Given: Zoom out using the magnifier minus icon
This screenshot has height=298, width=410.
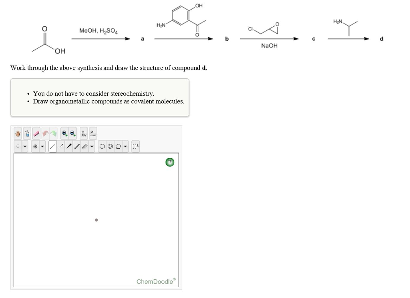Looking at the screenshot, I should pyautogui.click(x=72, y=133).
